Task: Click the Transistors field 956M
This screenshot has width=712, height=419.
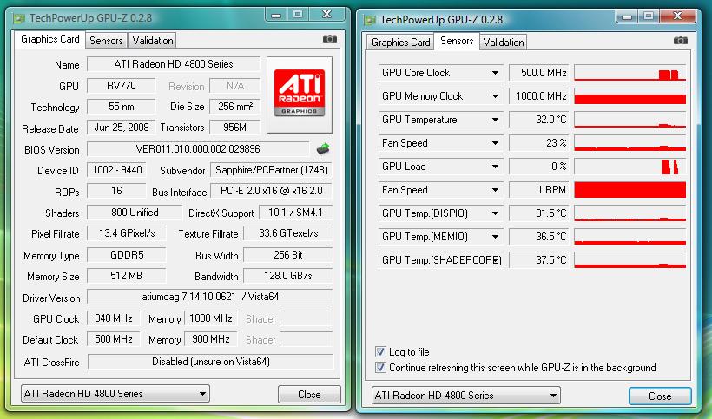Action: [x=234, y=128]
